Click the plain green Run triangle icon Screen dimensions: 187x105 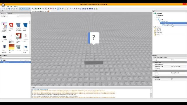tap(41, 9)
